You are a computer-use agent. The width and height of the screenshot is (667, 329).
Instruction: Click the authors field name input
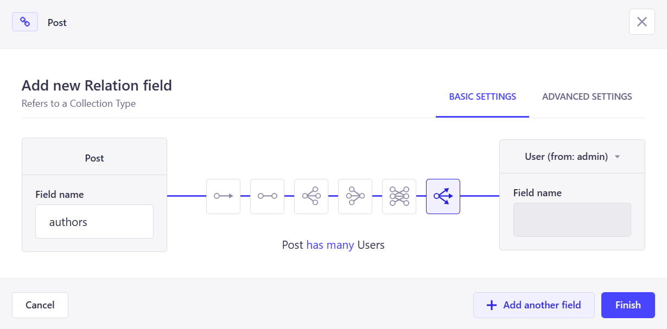94,221
